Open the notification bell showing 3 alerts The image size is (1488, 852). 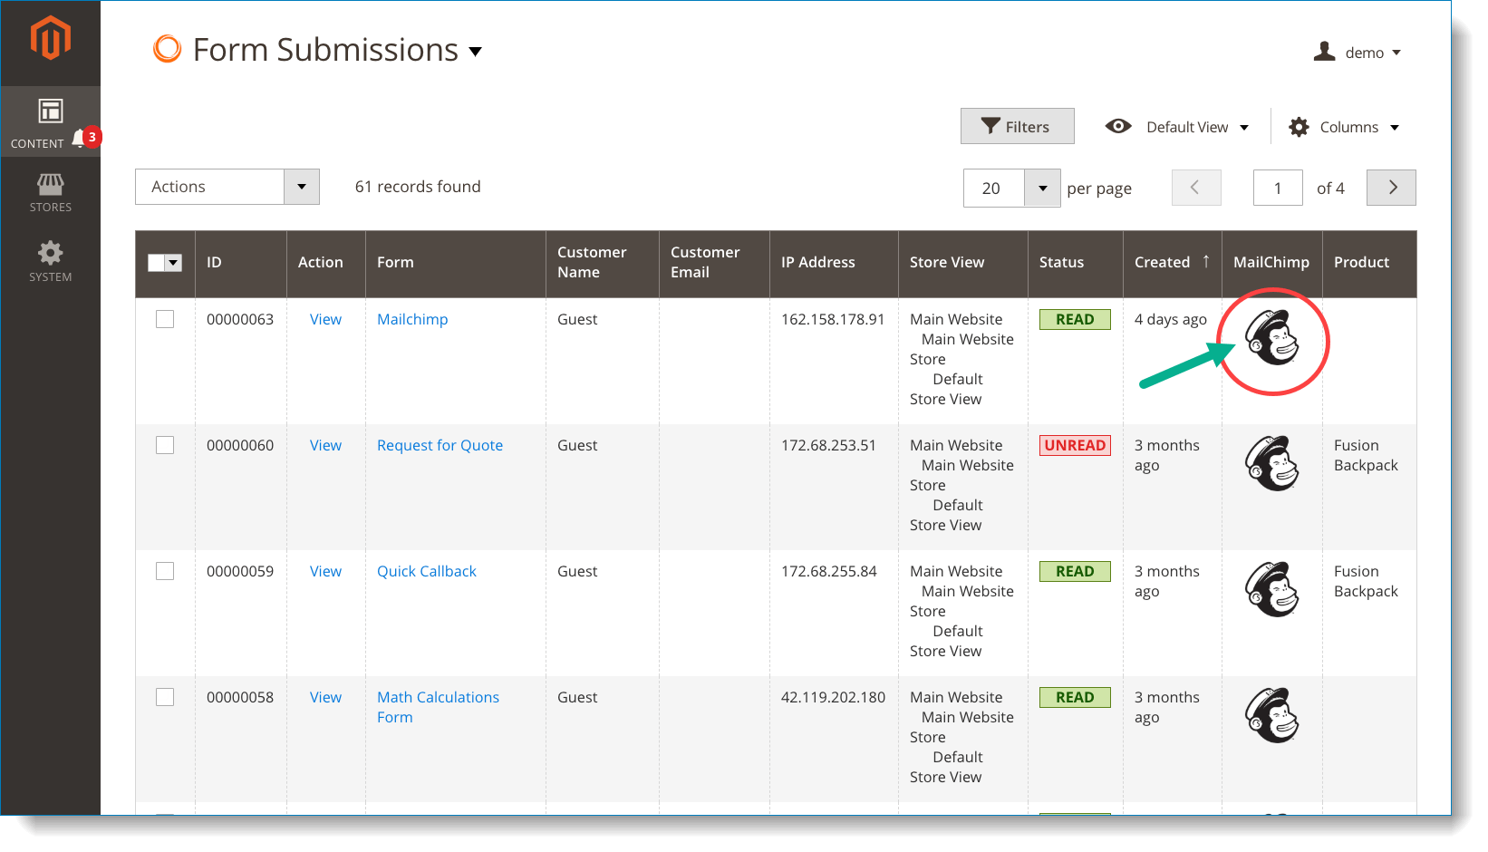pos(80,137)
